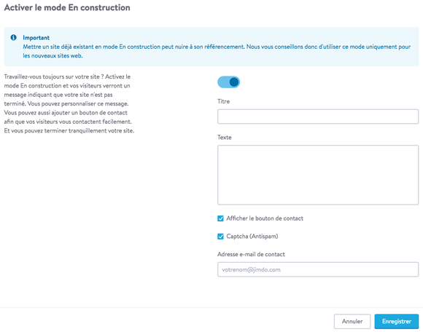Click the 'les nouveaux sites web' notice line

[53, 56]
